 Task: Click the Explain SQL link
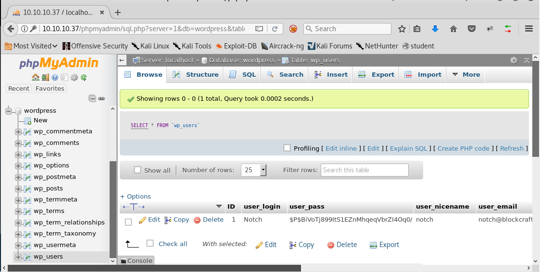coord(409,148)
